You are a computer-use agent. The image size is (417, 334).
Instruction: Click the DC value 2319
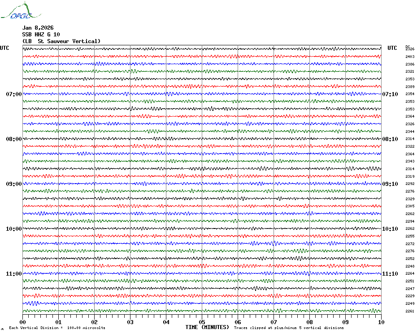[x=410, y=176]
